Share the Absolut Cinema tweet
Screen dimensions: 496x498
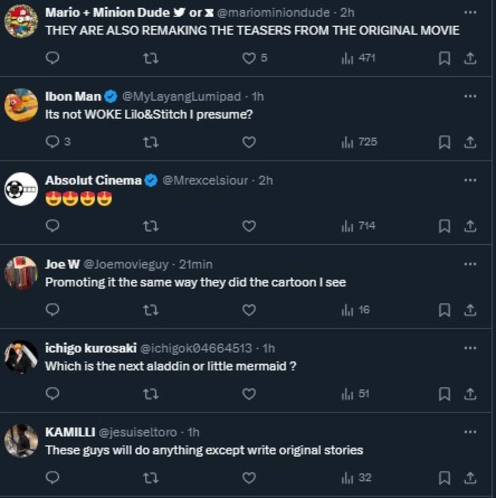[x=470, y=226]
